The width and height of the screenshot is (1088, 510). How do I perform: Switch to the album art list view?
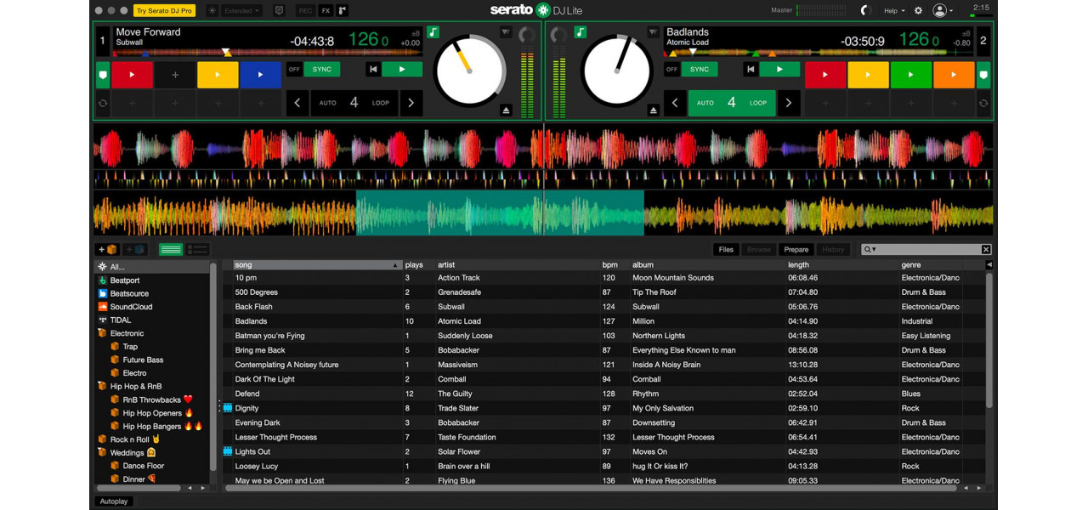tap(197, 249)
